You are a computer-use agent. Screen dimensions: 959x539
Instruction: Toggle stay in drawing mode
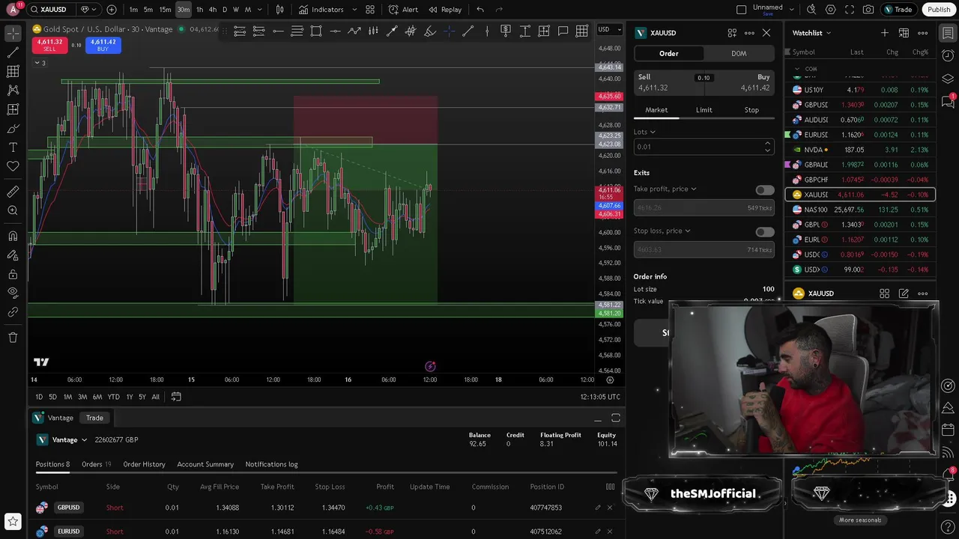pos(13,255)
